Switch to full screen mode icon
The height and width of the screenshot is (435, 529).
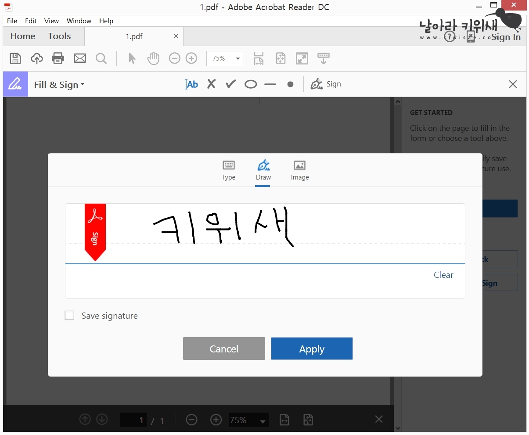click(302, 58)
